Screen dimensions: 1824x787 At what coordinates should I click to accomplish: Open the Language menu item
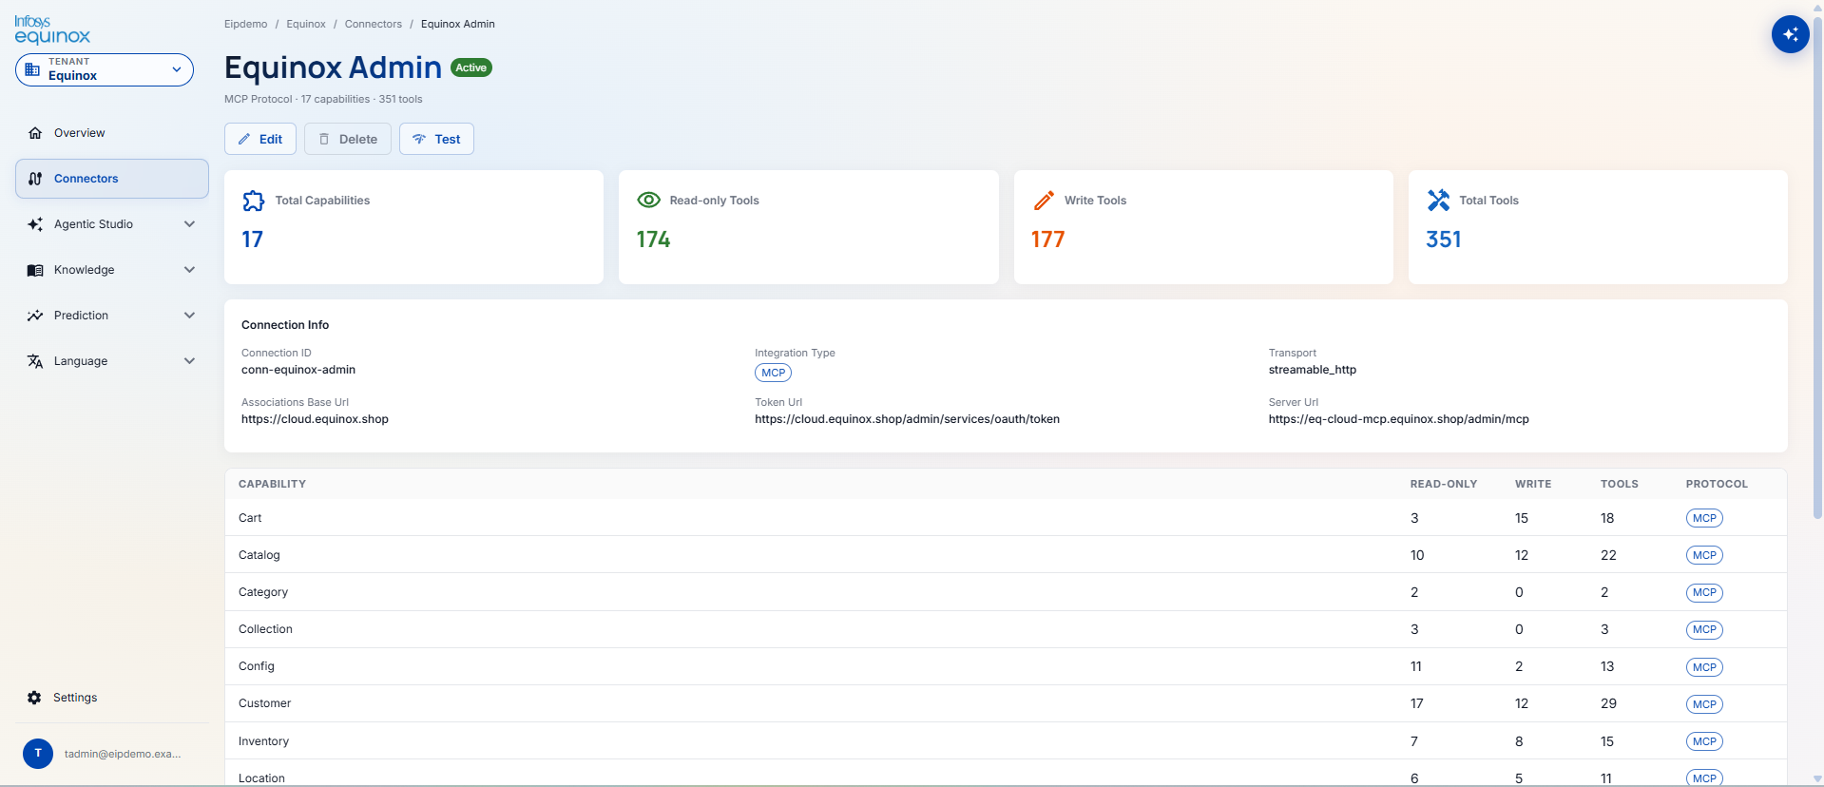tap(112, 361)
